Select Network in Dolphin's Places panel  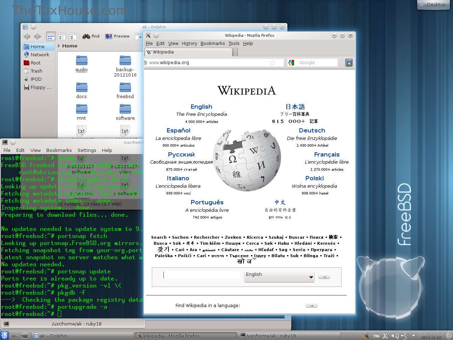(x=40, y=55)
